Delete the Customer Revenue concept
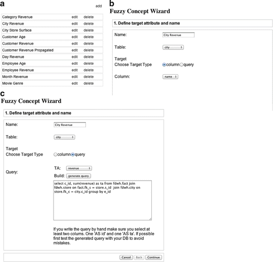The height and width of the screenshot is (262, 273). 89,44
